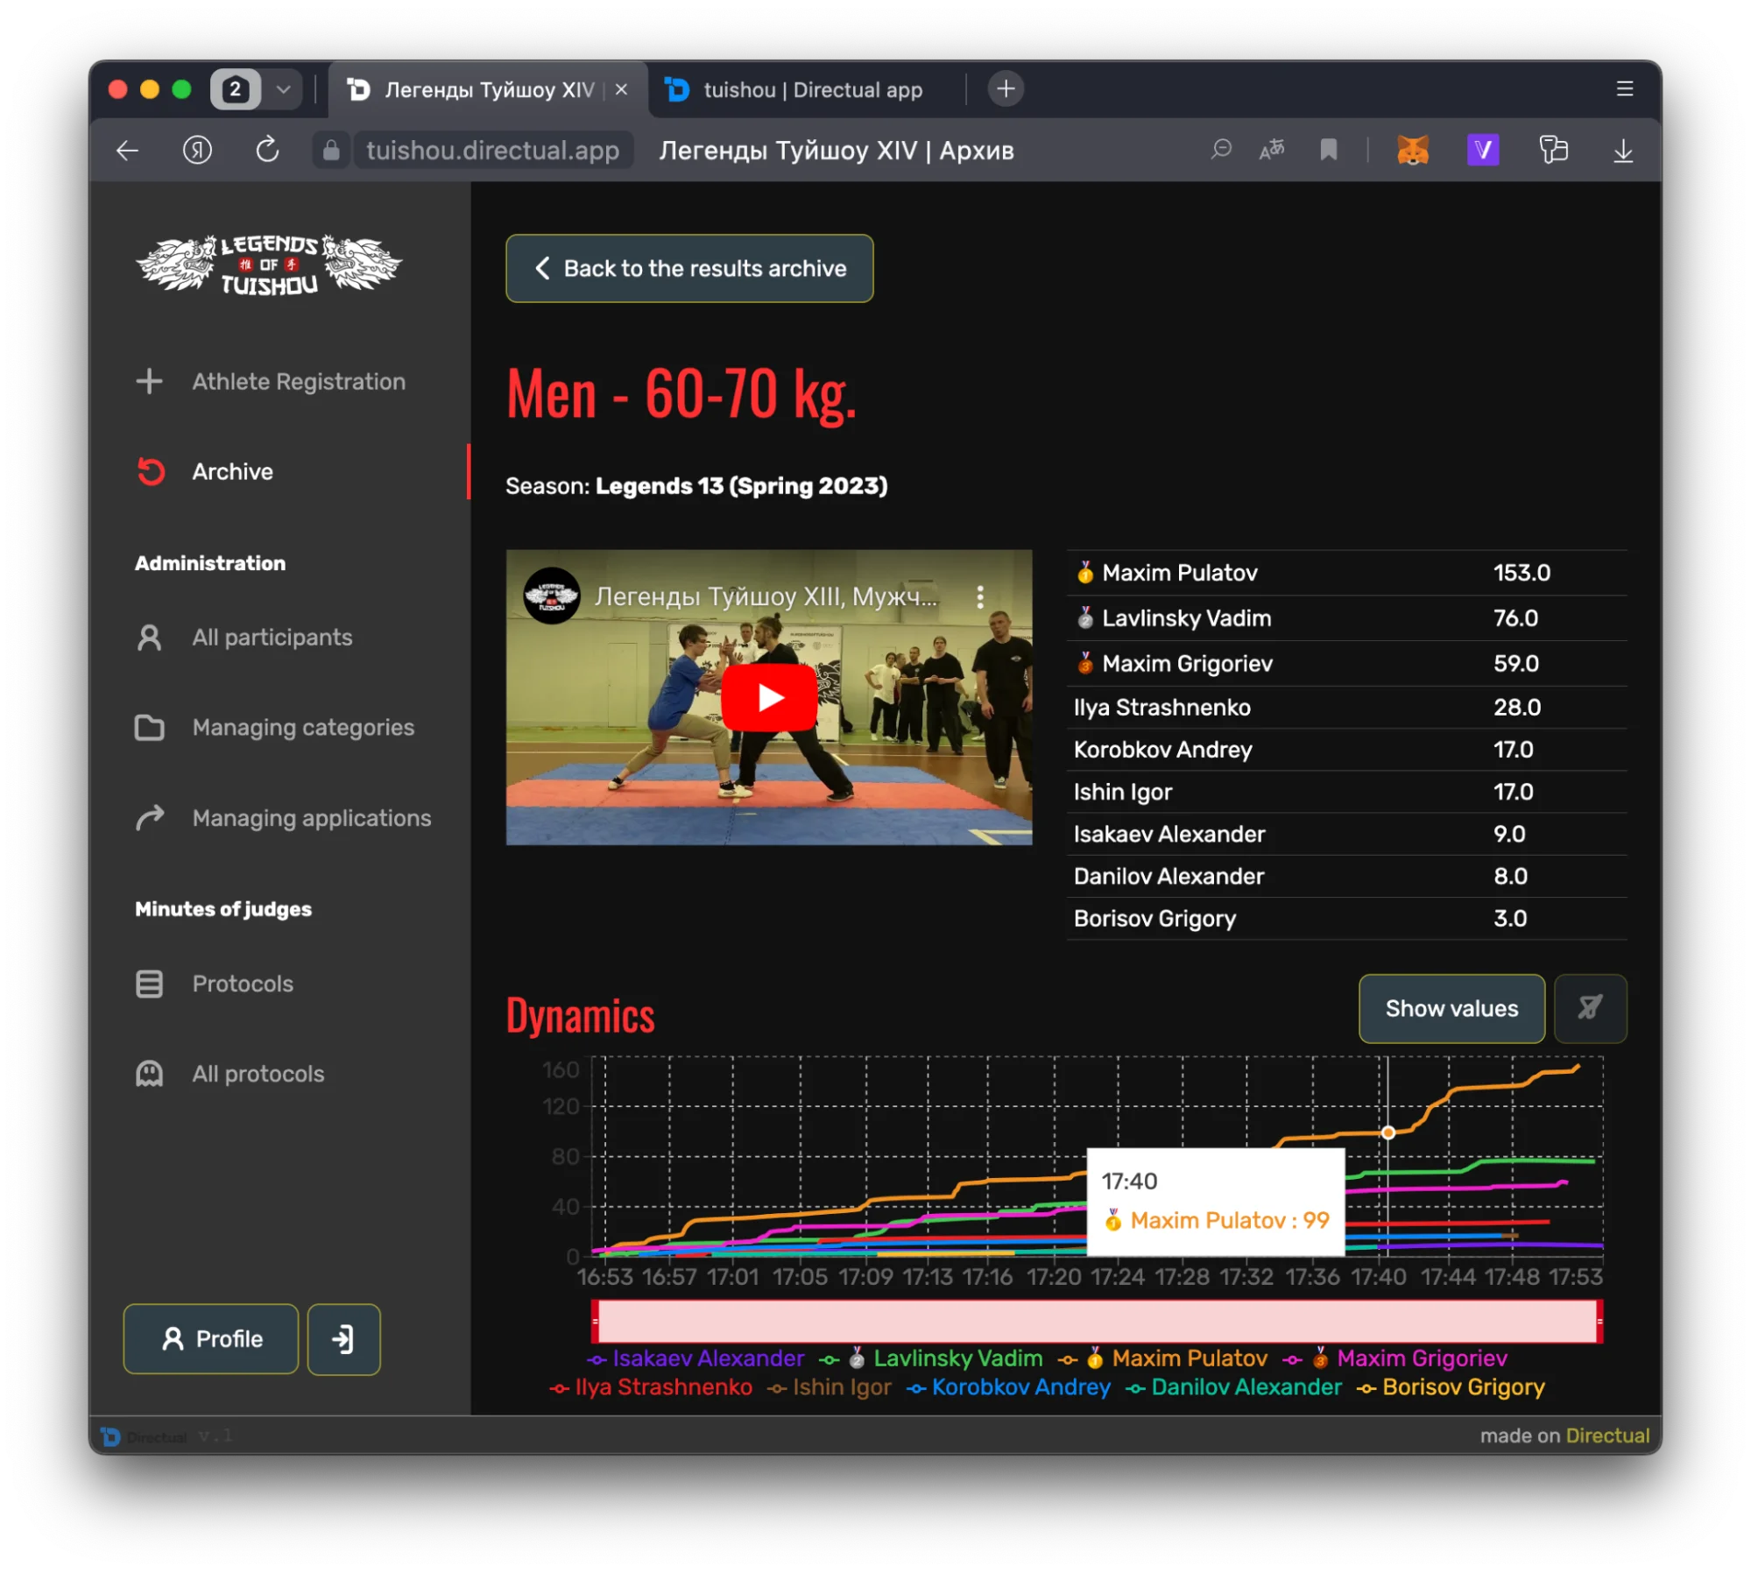Click the pink chart range brush slider
Screen dimensions: 1751x1573
point(1097,1321)
